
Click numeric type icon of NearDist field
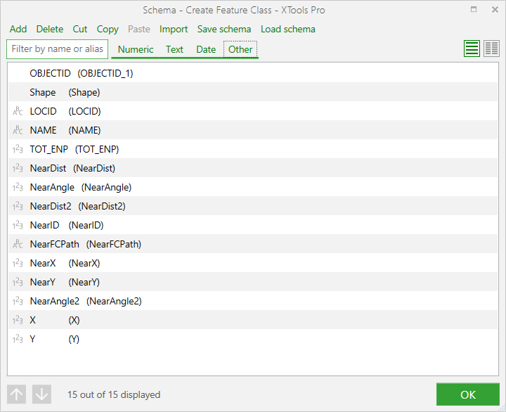pyautogui.click(x=18, y=168)
